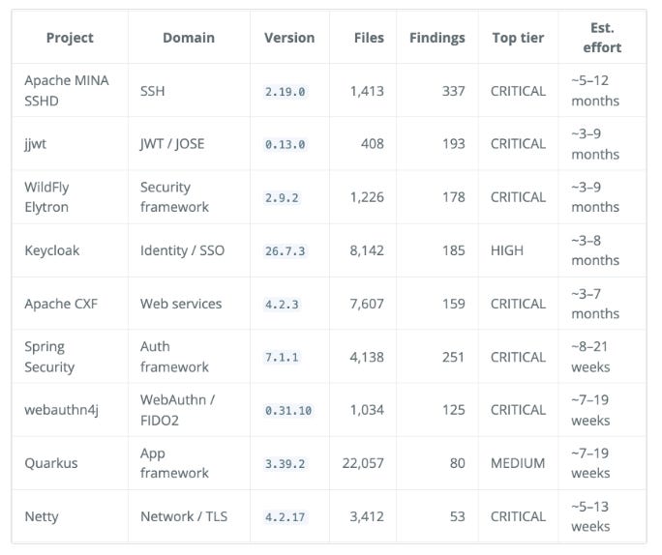662x555 pixels.
Task: Click the 80 findings value
Action: coord(457,463)
